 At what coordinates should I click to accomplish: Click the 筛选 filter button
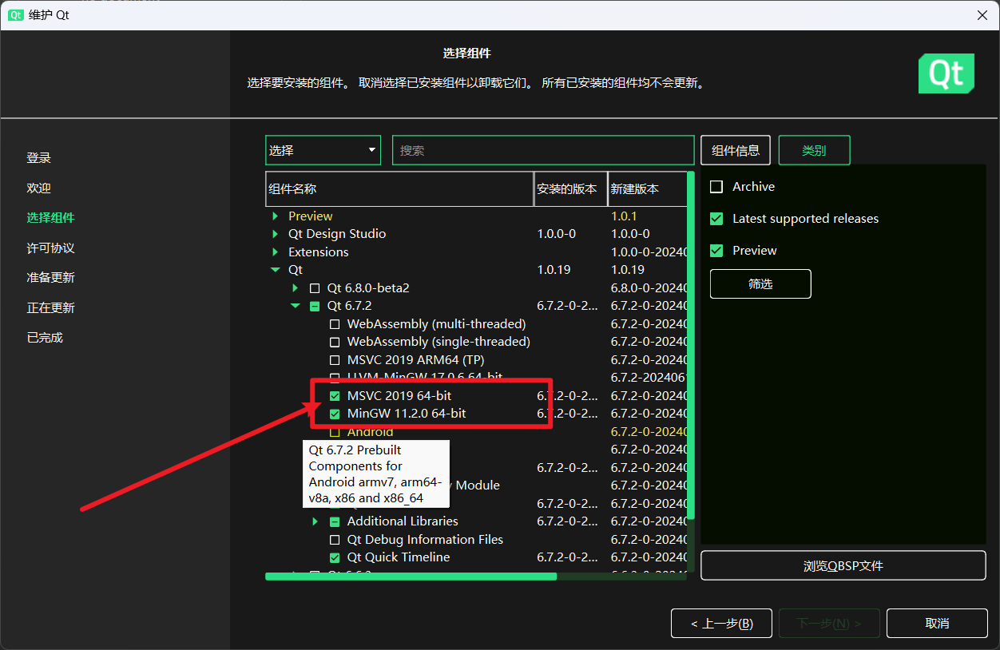click(760, 284)
